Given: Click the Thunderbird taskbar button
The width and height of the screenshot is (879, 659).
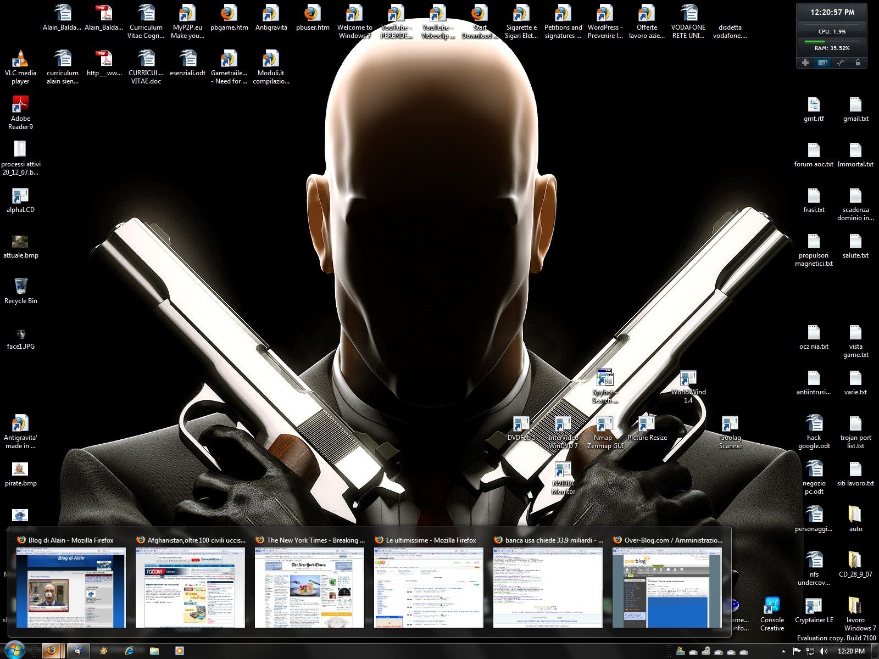Looking at the screenshot, I should [x=78, y=651].
